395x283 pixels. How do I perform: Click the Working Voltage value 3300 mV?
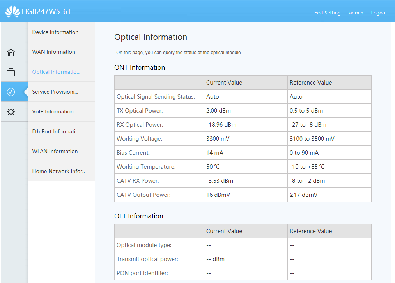[x=218, y=139]
